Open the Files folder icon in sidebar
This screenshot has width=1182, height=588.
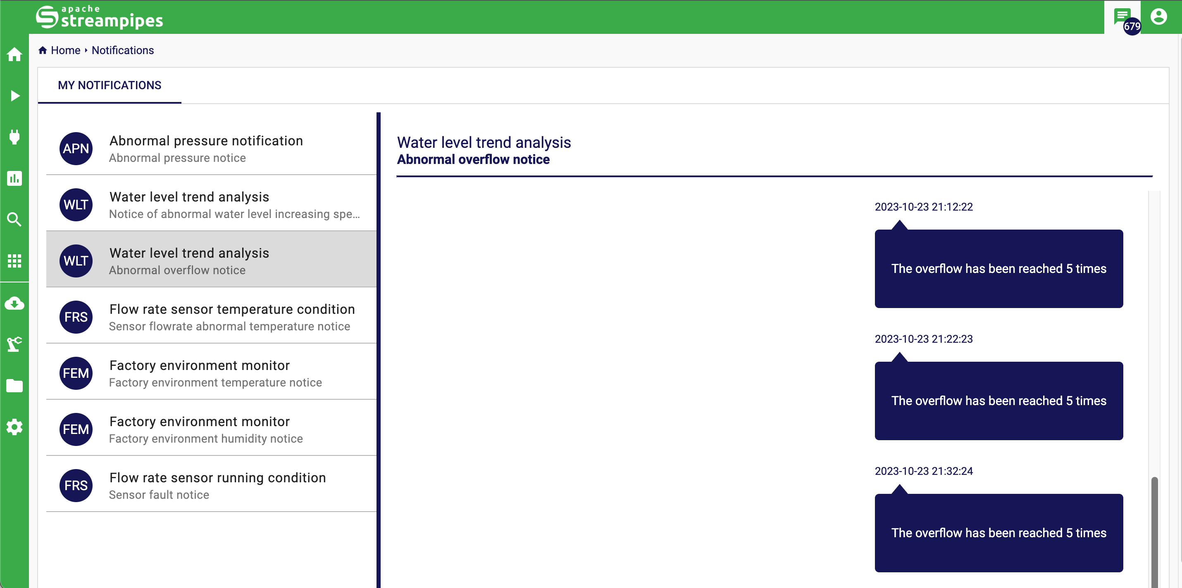pyautogui.click(x=14, y=386)
